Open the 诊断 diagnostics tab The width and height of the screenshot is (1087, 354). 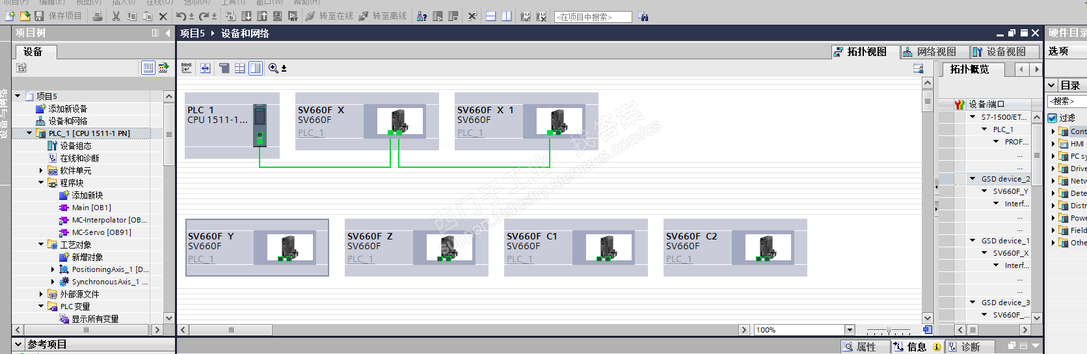tap(970, 347)
